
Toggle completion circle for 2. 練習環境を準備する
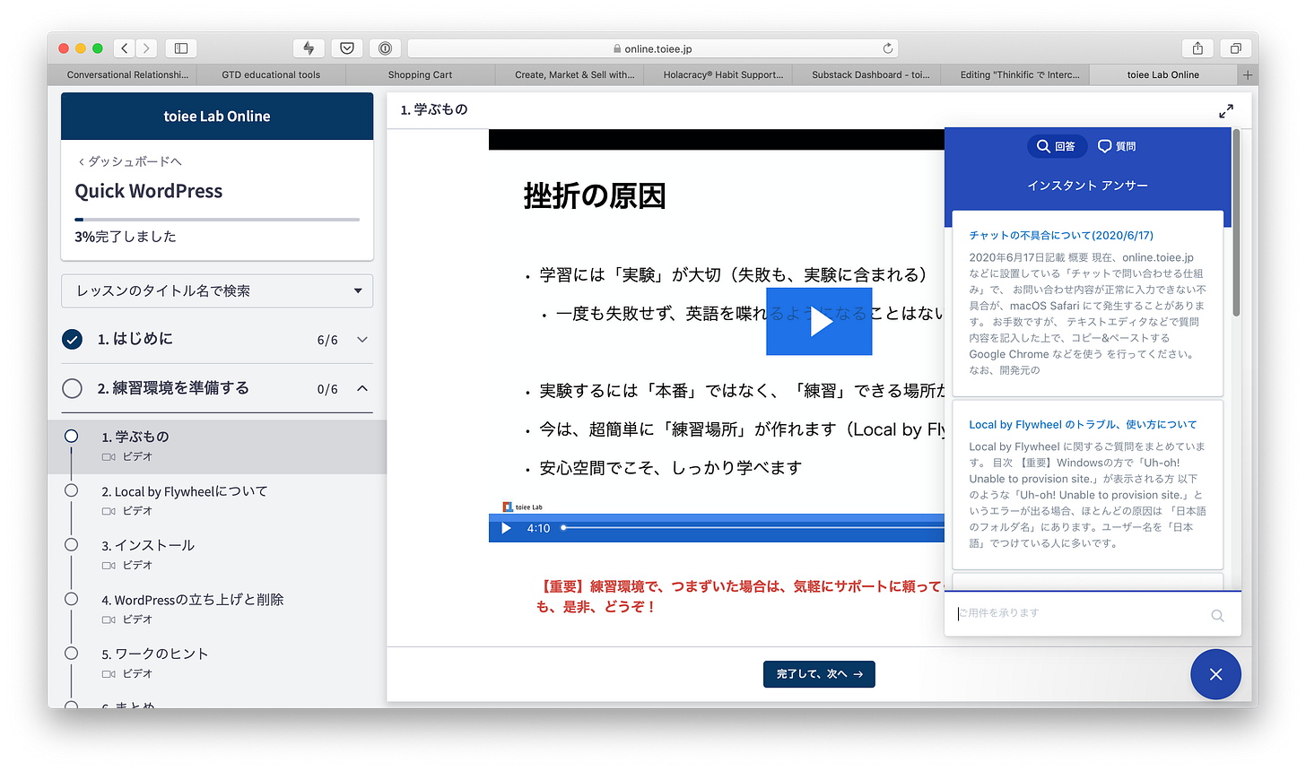click(x=73, y=388)
